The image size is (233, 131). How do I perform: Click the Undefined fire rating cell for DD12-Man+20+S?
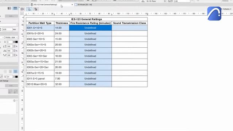coord(90,84)
